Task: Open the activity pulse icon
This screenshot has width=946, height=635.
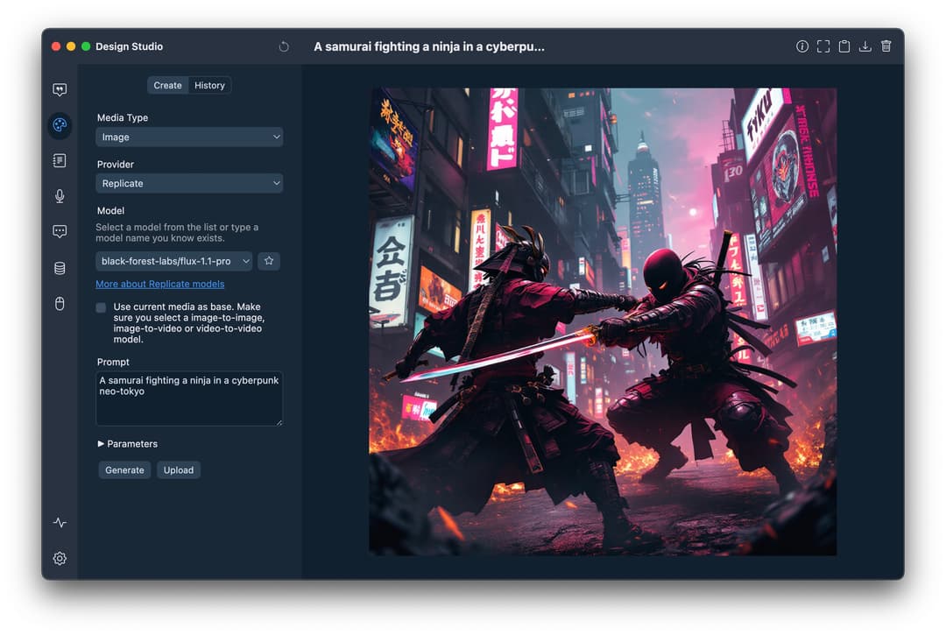Action: [x=60, y=522]
